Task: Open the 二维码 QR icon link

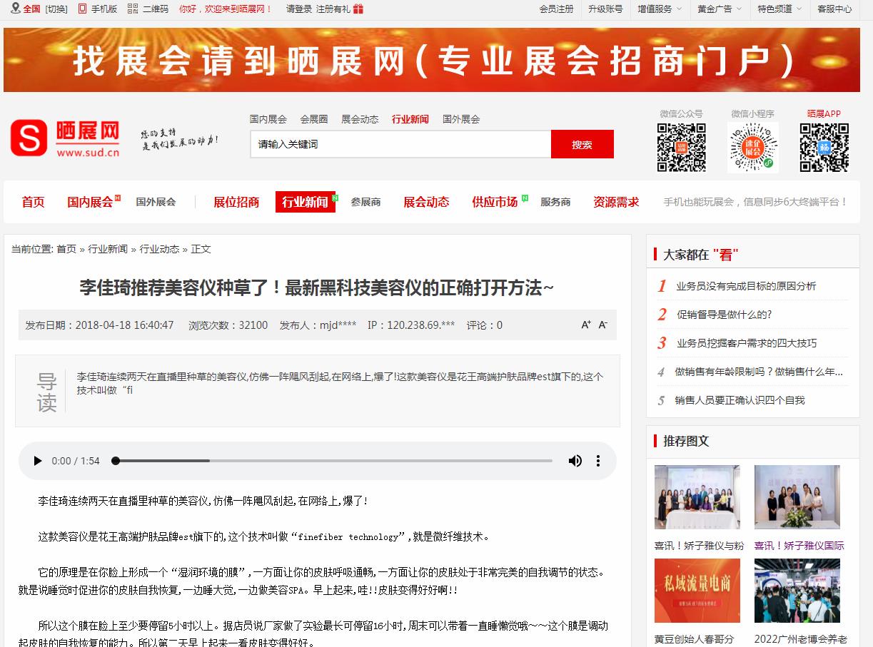Action: coord(133,9)
